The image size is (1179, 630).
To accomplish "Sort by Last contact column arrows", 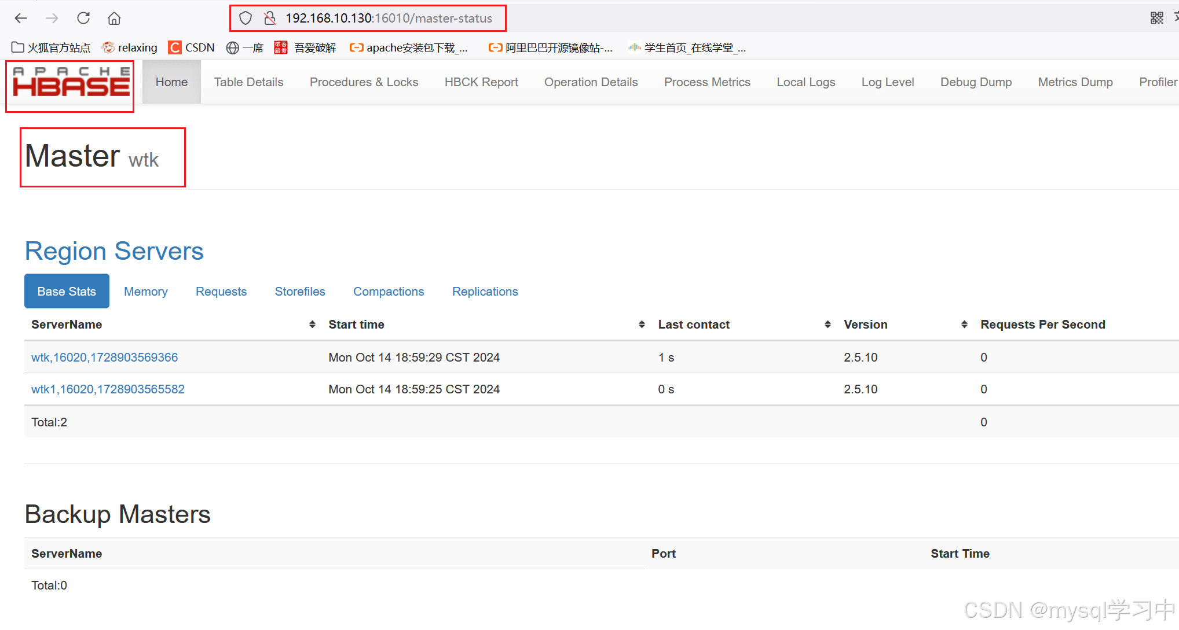I will pyautogui.click(x=828, y=325).
